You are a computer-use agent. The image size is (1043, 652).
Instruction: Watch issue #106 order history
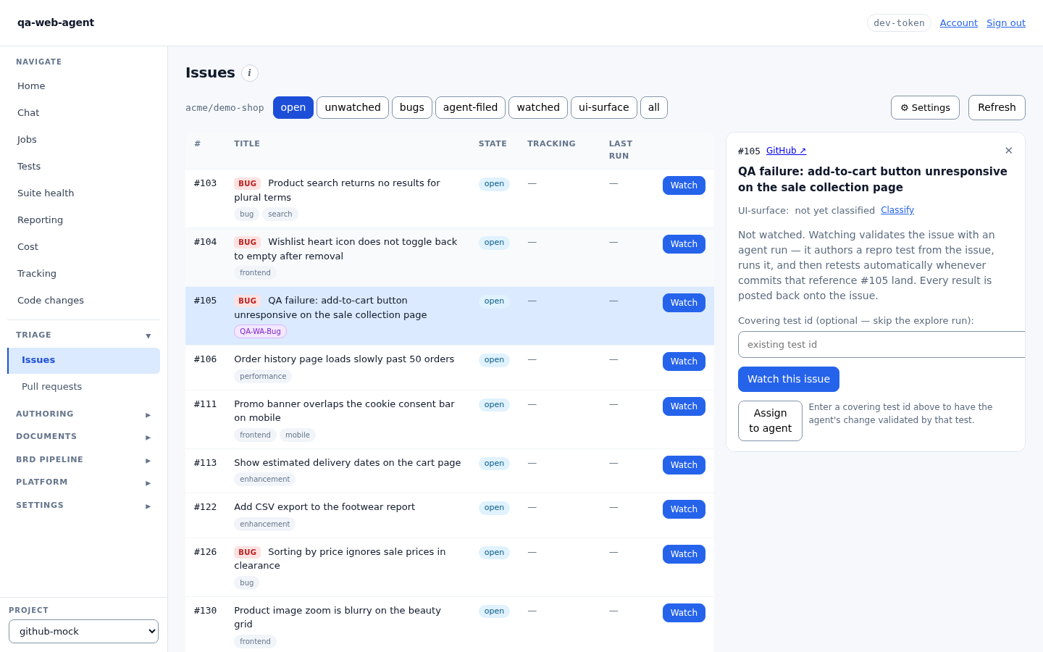[x=684, y=361]
